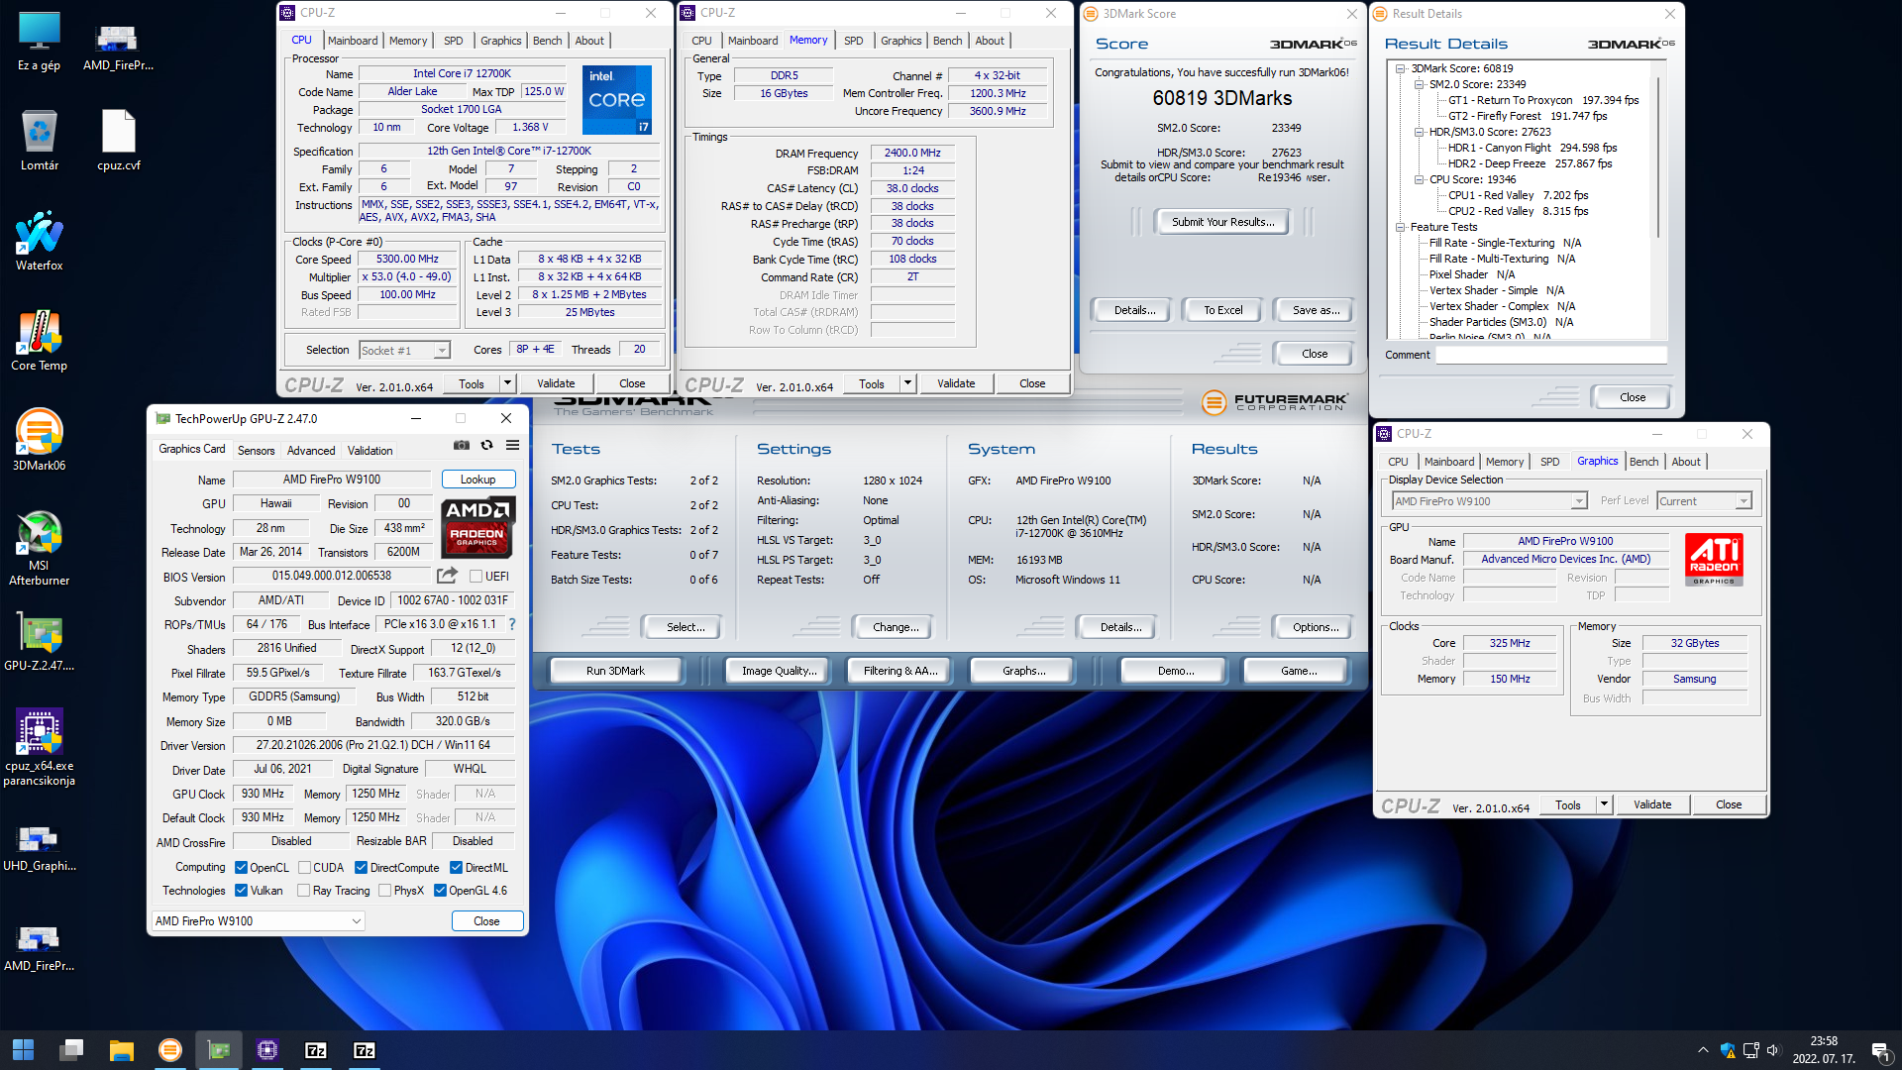Viewport: 1902px width, 1070px height.
Task: Show hidden tray icons chevron
Action: pos(1703,1050)
